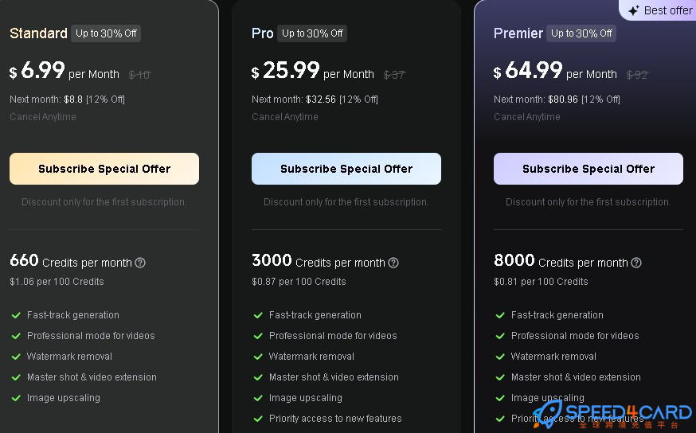Click help icon beside 8000 Credits per month
This screenshot has width=696, height=433.
(x=636, y=263)
